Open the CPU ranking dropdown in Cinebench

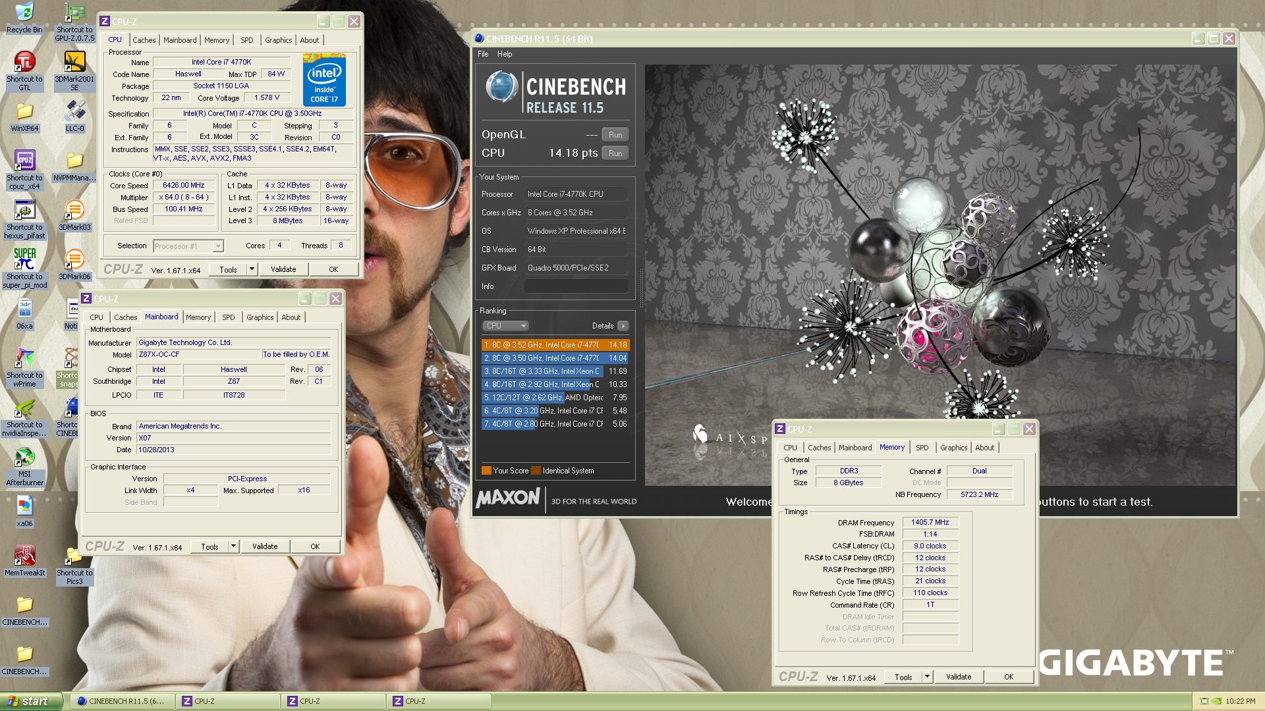[x=506, y=326]
